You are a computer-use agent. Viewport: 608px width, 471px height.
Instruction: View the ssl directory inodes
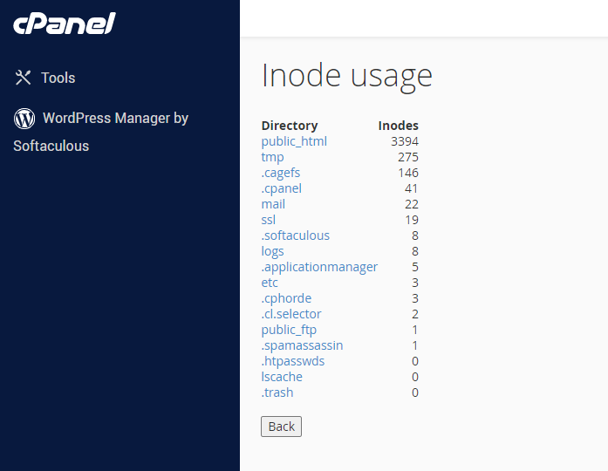pos(268,220)
